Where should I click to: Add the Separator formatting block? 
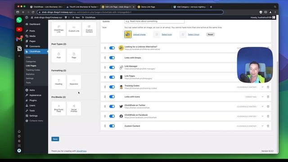pyautogui.click(x=74, y=82)
